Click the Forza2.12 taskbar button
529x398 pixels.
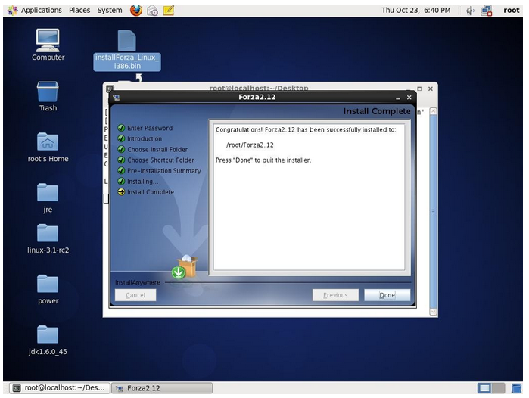click(x=162, y=388)
